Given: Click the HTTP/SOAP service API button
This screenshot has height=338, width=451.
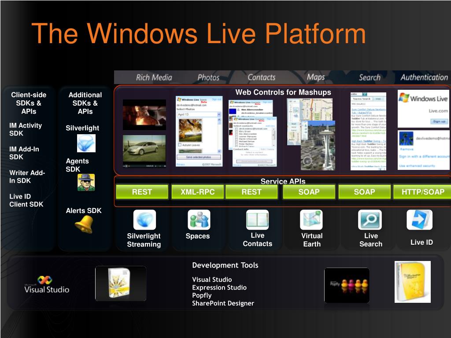Looking at the screenshot, I should tap(422, 192).
